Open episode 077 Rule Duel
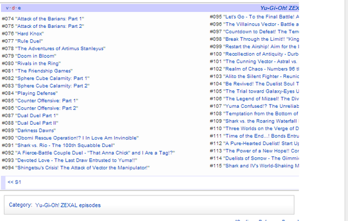The image size is (348, 221). pos(29,41)
